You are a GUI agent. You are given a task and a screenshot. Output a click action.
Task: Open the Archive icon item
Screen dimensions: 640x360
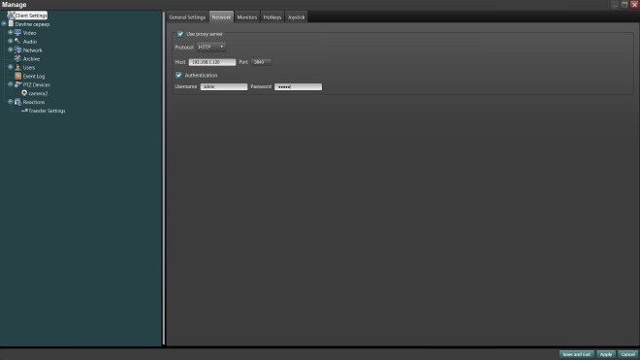(17, 58)
